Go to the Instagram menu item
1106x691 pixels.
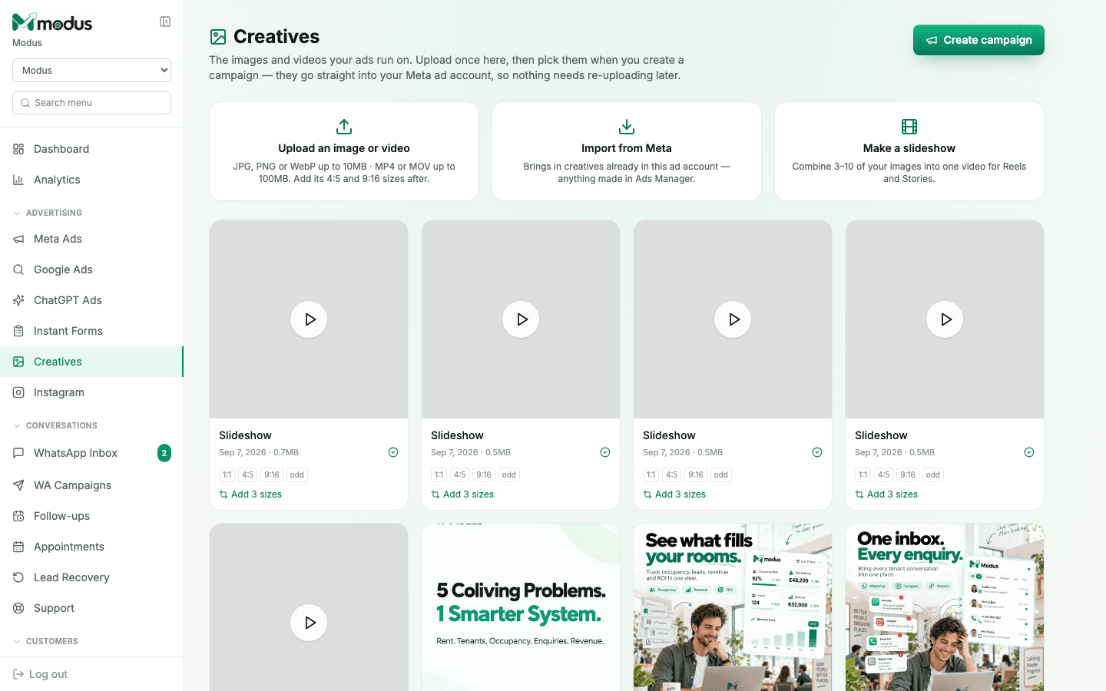pos(91,392)
